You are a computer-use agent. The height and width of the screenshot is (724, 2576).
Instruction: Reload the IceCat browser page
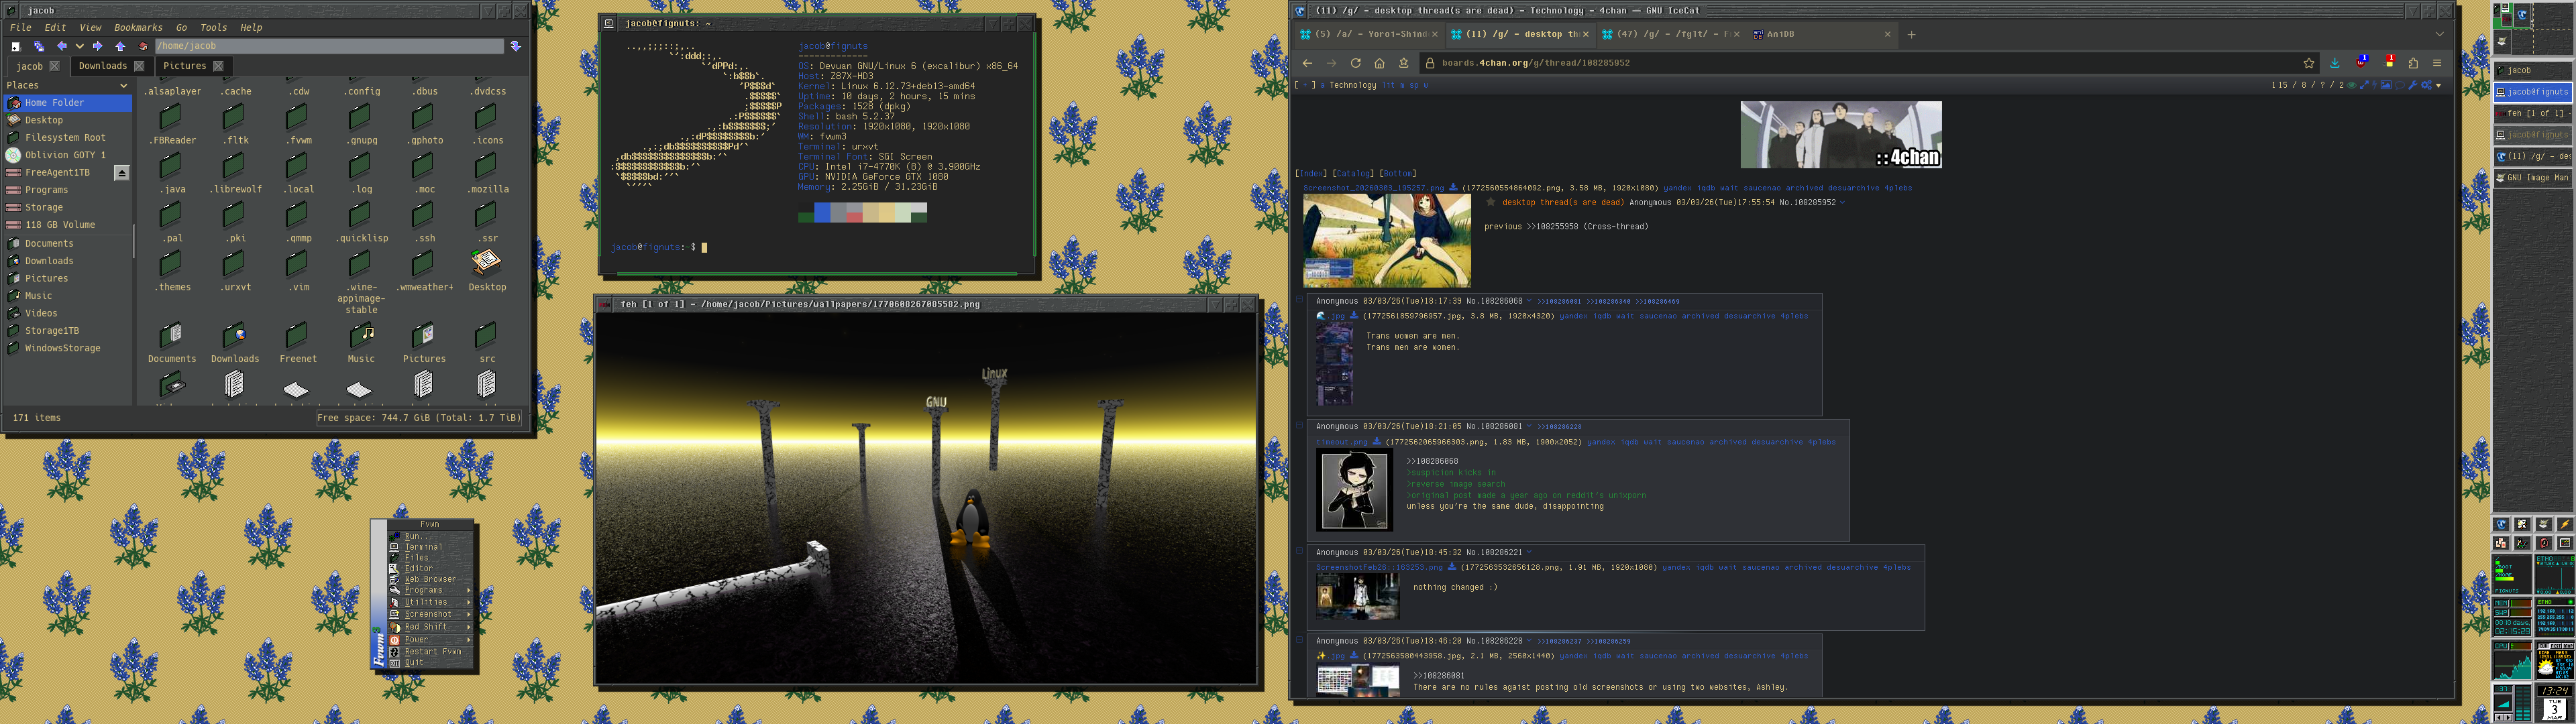tap(1355, 63)
